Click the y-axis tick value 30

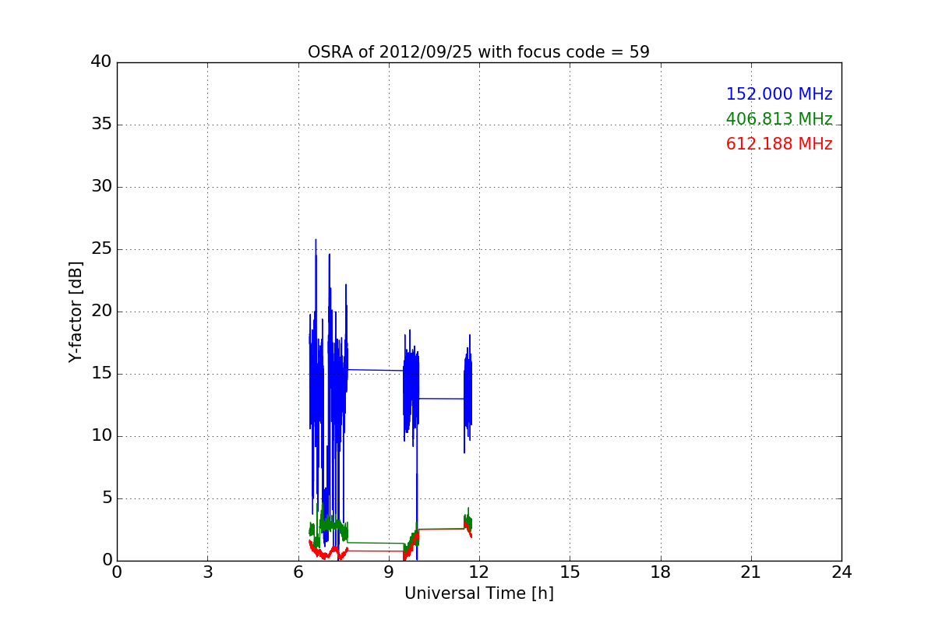coord(101,187)
